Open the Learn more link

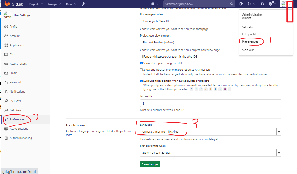pos(127,131)
